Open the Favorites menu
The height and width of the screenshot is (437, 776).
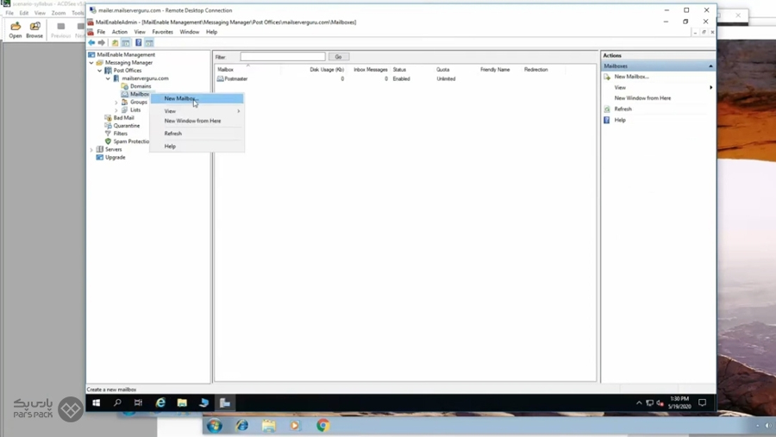162,32
